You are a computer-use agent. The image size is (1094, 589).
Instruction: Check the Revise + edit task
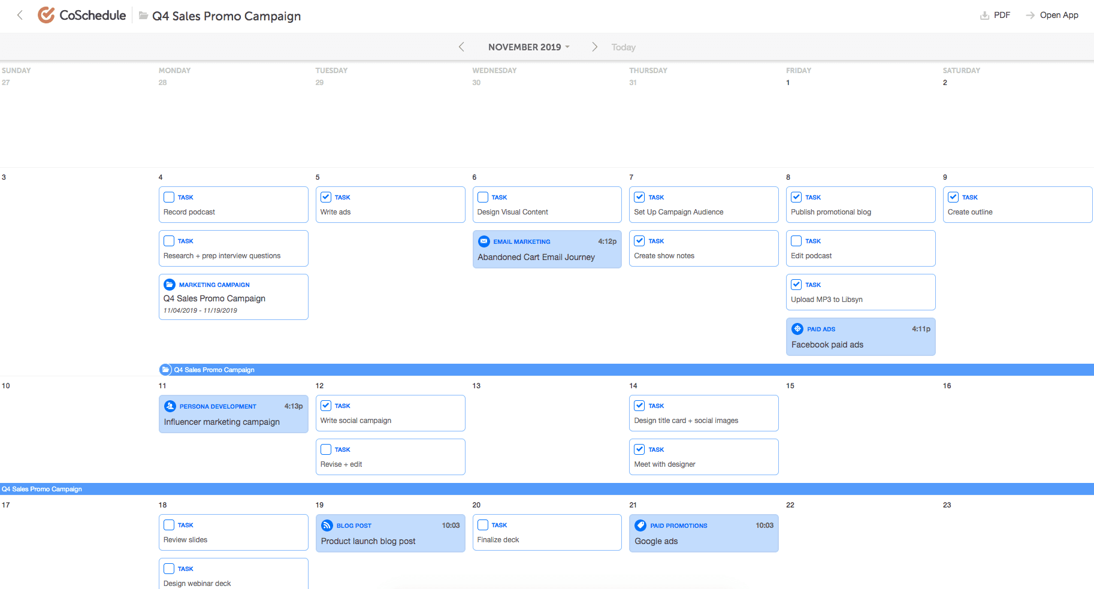(326, 449)
